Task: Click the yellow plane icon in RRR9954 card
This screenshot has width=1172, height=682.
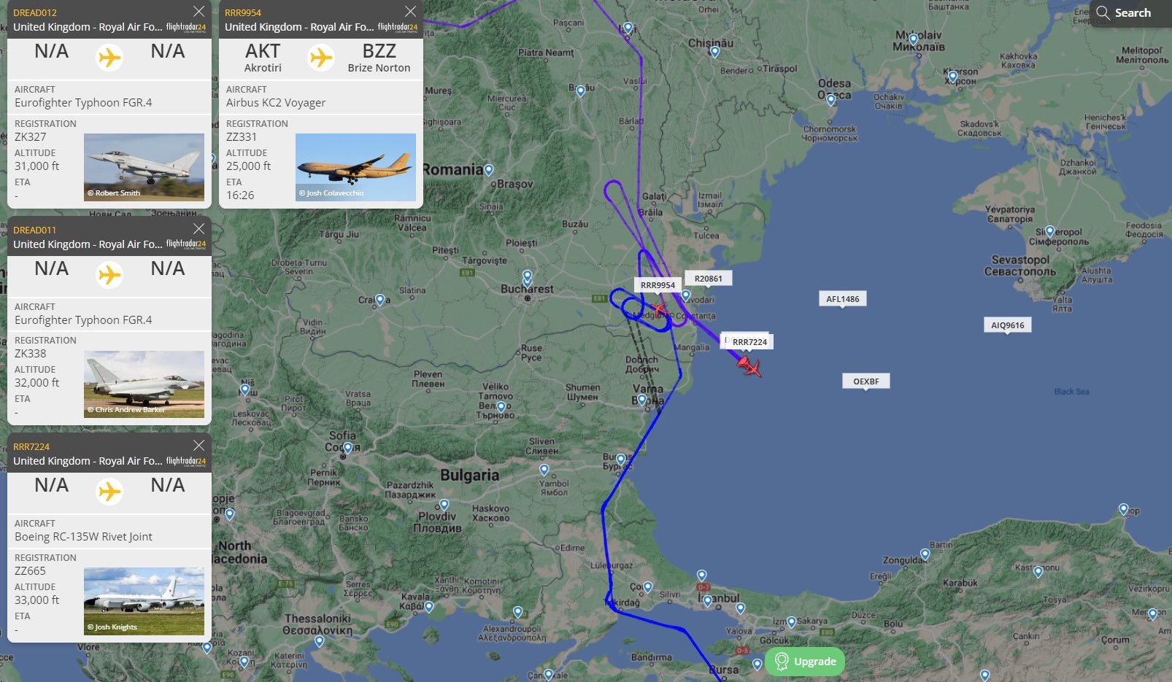Action: [321, 57]
